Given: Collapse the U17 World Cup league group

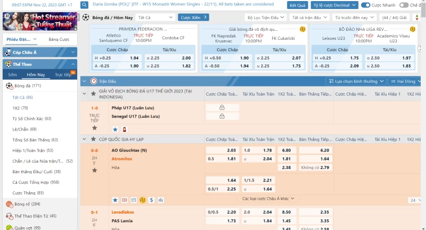Looking at the screenshot, I should (x=84, y=93).
